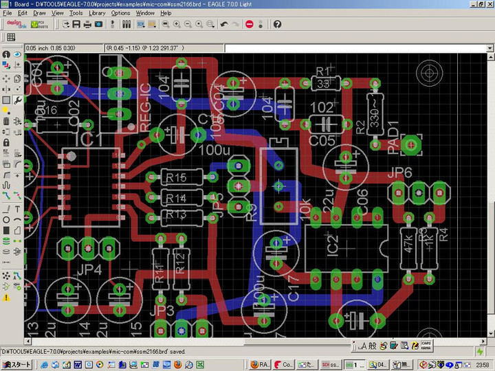Open Help via question mark icon
495x371 pixels.
tap(277, 24)
